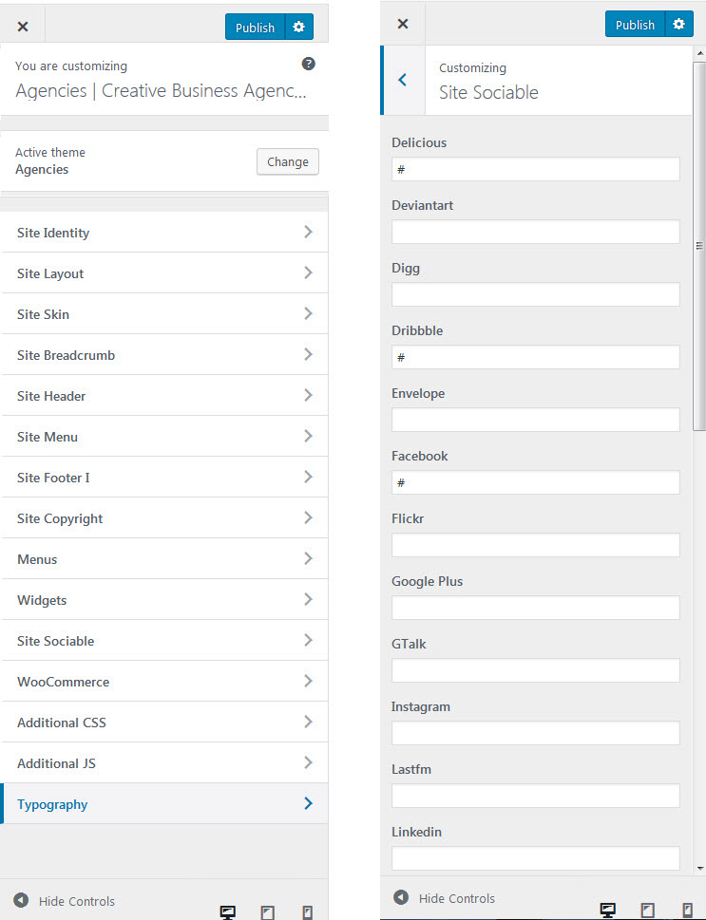The width and height of the screenshot is (706, 920).
Task: Click the Change theme button
Action: (287, 161)
